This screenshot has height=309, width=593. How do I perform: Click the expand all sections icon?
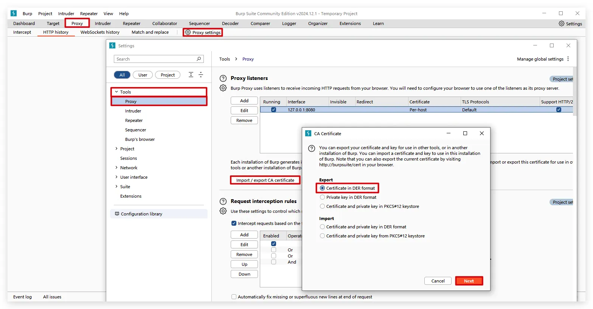[x=191, y=75]
